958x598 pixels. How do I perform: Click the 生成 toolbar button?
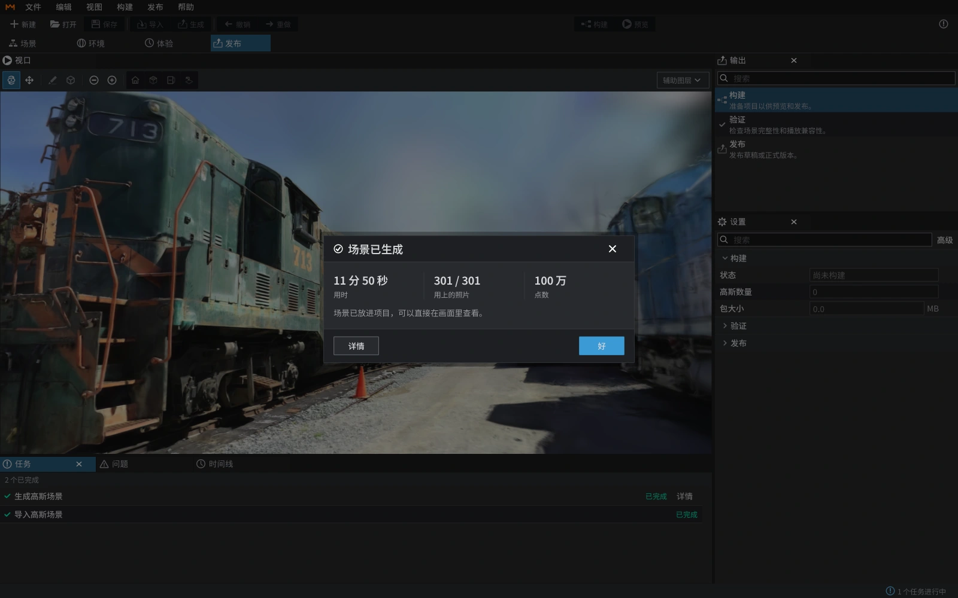click(191, 25)
